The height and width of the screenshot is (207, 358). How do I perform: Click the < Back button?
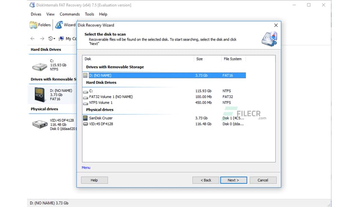click(206, 180)
